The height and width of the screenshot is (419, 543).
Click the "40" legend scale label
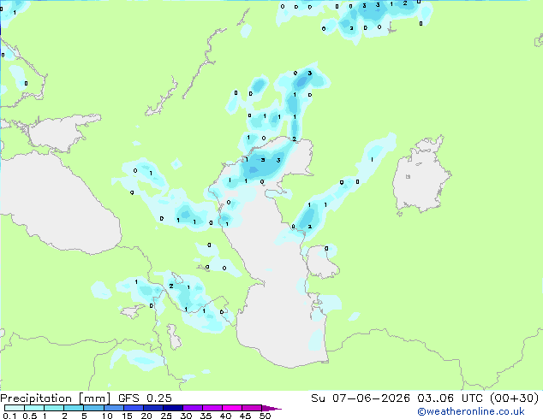225,416
